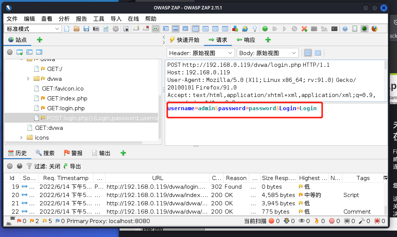Image resolution: width=397 pixels, height=237 pixels.
Task: Toggle the green radar HUD button
Action: point(364,29)
